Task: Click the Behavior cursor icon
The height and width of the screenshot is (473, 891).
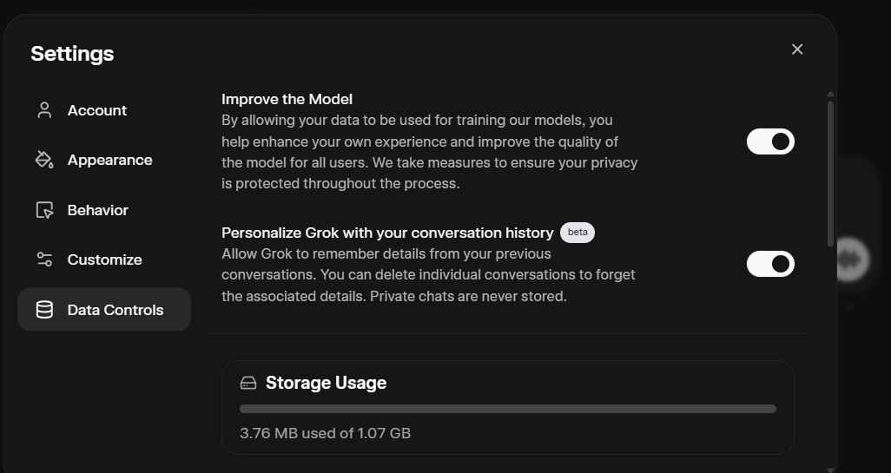Action: 44,210
